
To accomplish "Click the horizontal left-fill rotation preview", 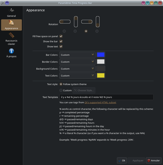I will click(65, 22).
